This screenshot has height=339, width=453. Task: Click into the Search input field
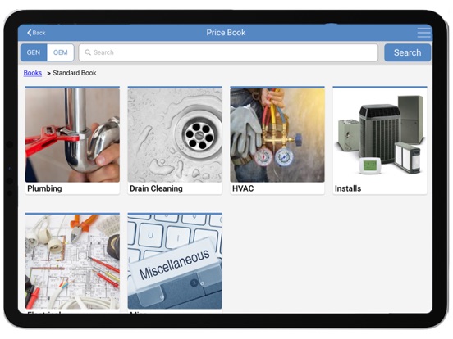pos(228,52)
